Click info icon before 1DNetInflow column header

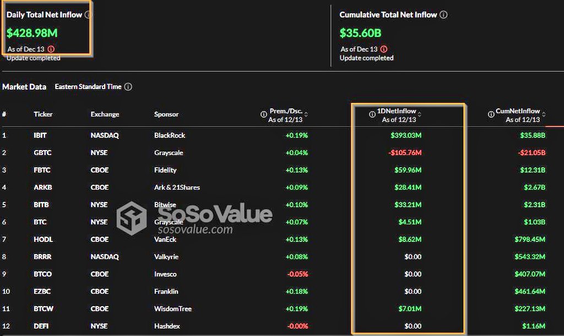[372, 114]
